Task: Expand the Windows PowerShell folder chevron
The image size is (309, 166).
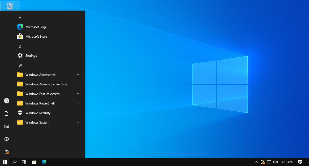Action: point(78,103)
